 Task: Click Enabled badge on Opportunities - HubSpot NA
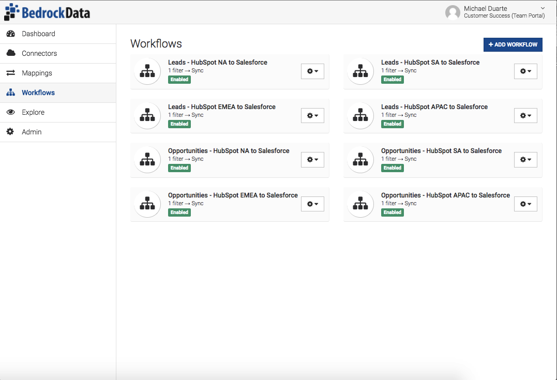179,168
